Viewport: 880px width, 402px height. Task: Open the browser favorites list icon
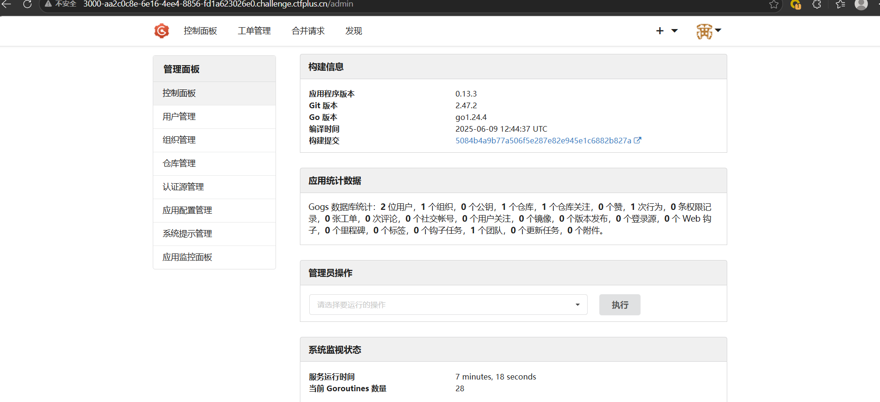tap(840, 5)
